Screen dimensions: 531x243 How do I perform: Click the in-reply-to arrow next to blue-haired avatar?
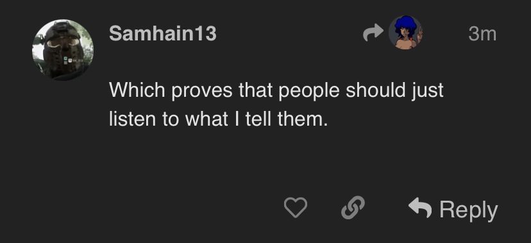tap(373, 33)
